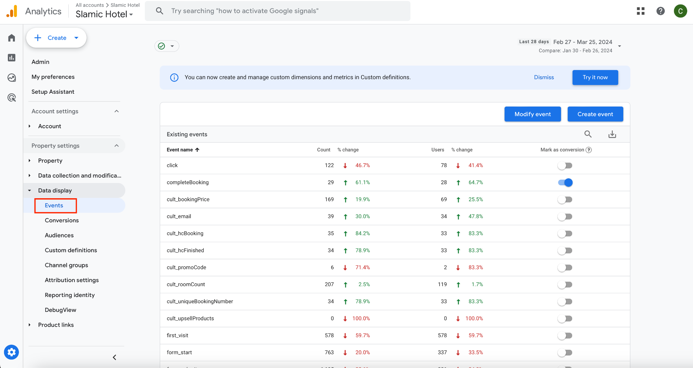
Task: Select Custom definitions menu item
Action: tap(71, 250)
